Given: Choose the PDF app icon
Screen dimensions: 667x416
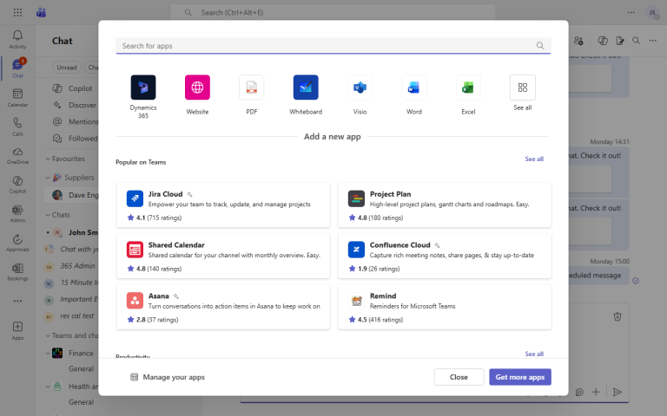Looking at the screenshot, I should pyautogui.click(x=251, y=88).
